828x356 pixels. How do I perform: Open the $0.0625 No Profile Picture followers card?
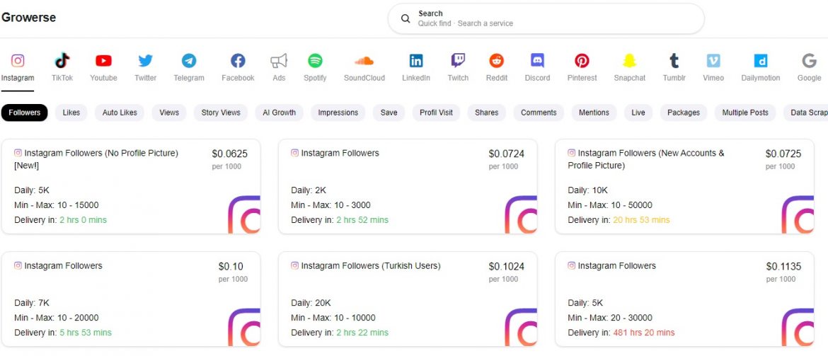point(130,186)
